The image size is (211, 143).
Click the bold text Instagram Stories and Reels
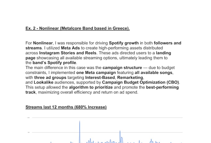tap(68, 53)
